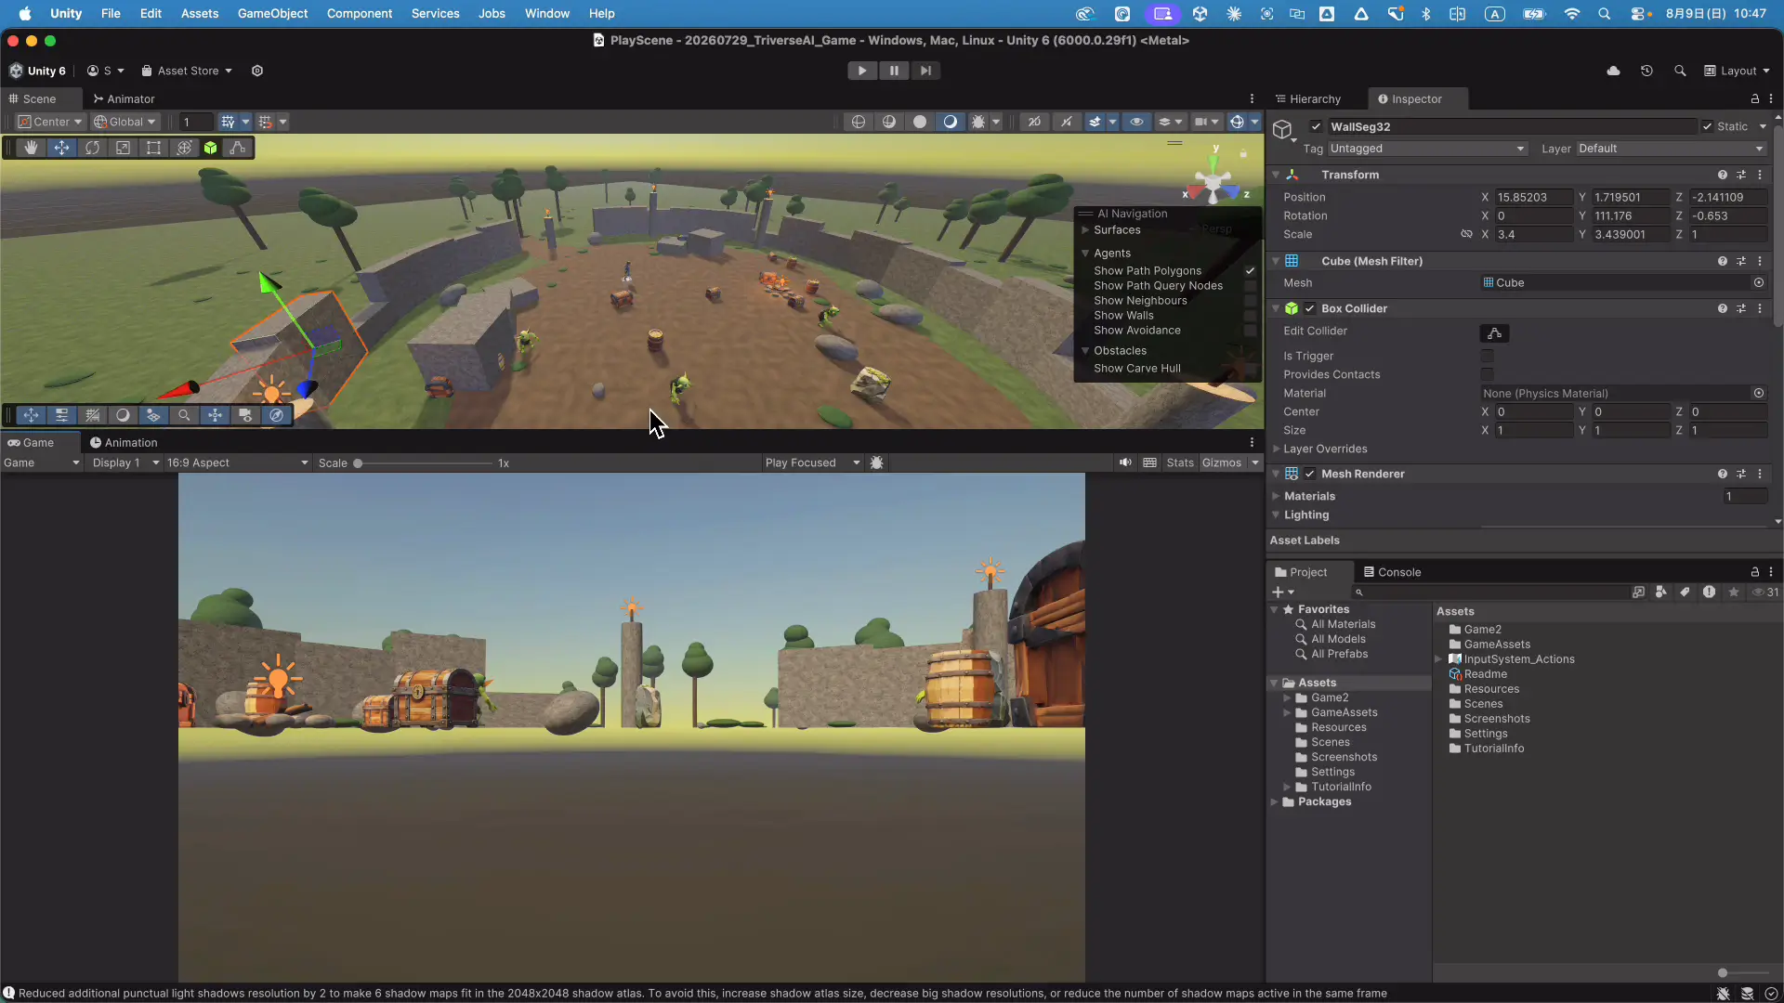Image resolution: width=1784 pixels, height=1003 pixels.
Task: Open the Unity Cloud icon
Action: click(1614, 71)
